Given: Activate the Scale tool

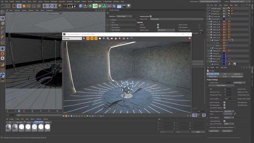Looking at the screenshot, I should pyautogui.click(x=24, y=6).
